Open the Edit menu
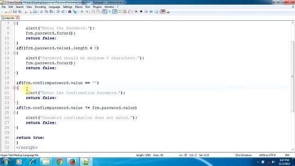Viewport: 295px width, 166px height. [x=11, y=7]
